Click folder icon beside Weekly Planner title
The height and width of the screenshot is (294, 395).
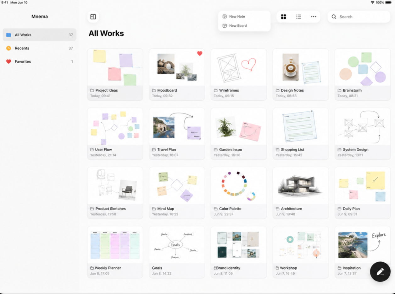[92, 268]
